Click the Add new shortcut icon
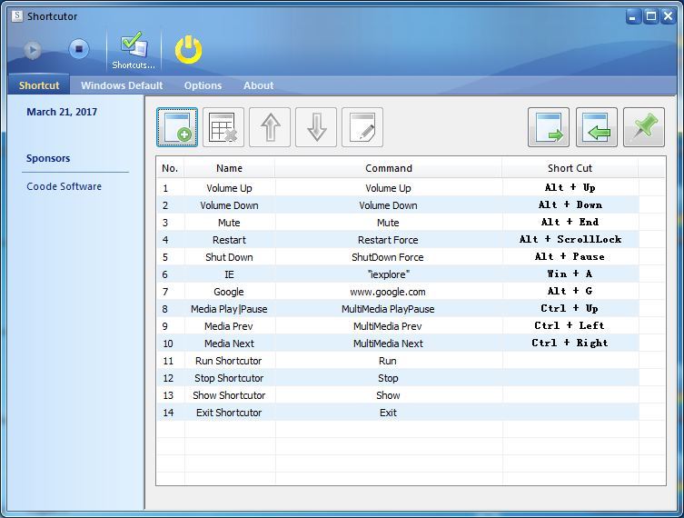The image size is (684, 518). click(177, 127)
